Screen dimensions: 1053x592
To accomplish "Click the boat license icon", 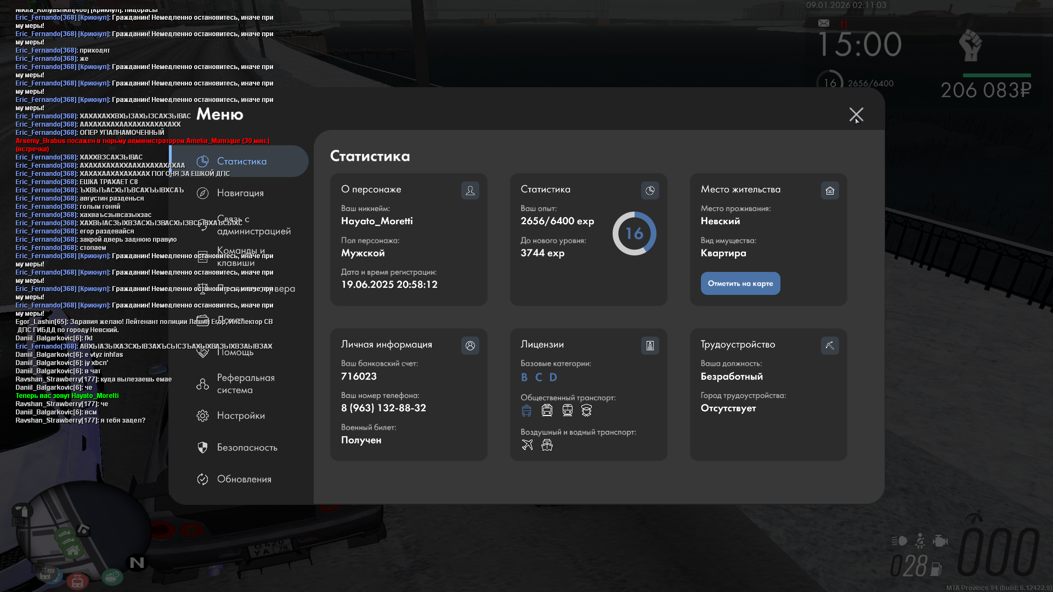I will [x=547, y=445].
